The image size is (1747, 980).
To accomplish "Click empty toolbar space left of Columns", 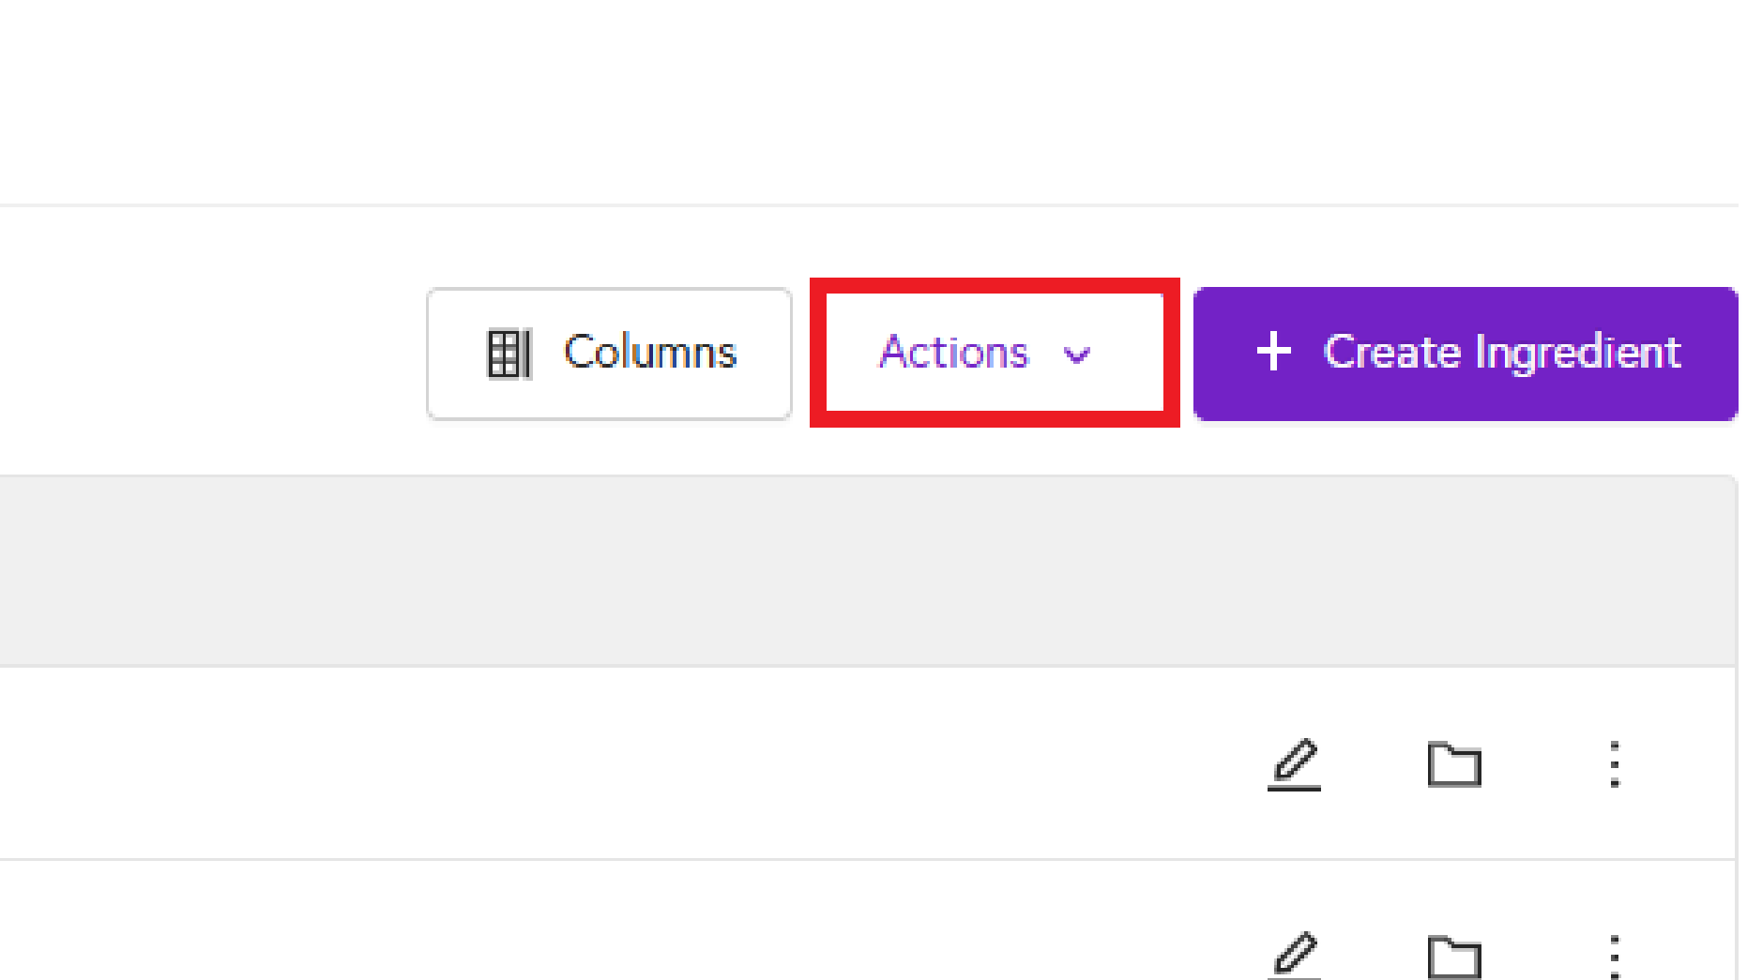I will [206, 353].
